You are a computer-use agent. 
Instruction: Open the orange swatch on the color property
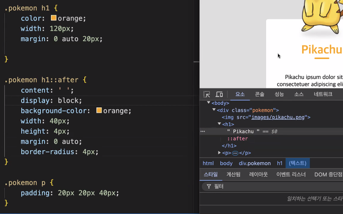click(54, 18)
